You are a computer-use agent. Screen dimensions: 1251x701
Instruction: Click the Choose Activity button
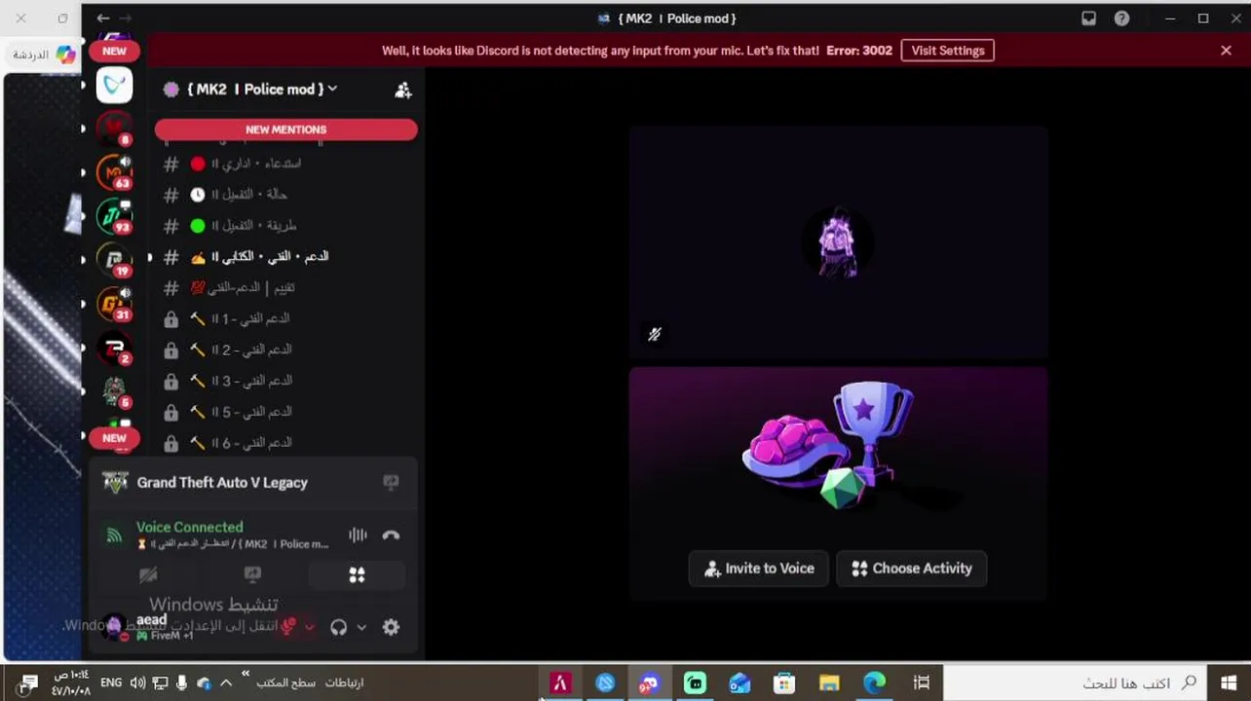912,569
